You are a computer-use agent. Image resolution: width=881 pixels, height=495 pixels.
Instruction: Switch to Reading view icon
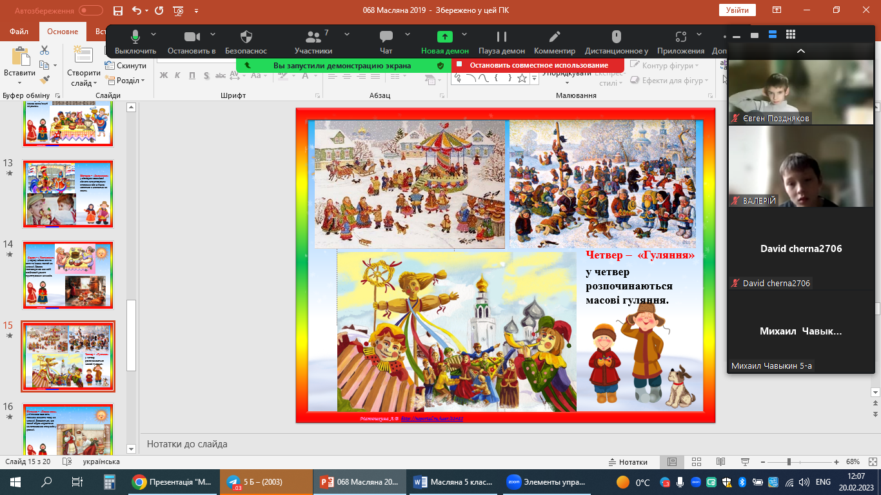720,462
